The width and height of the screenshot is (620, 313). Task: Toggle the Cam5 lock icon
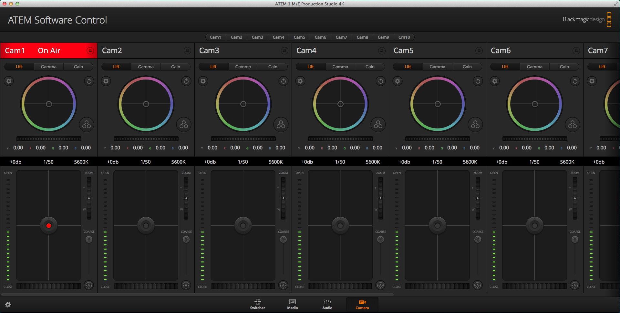479,51
